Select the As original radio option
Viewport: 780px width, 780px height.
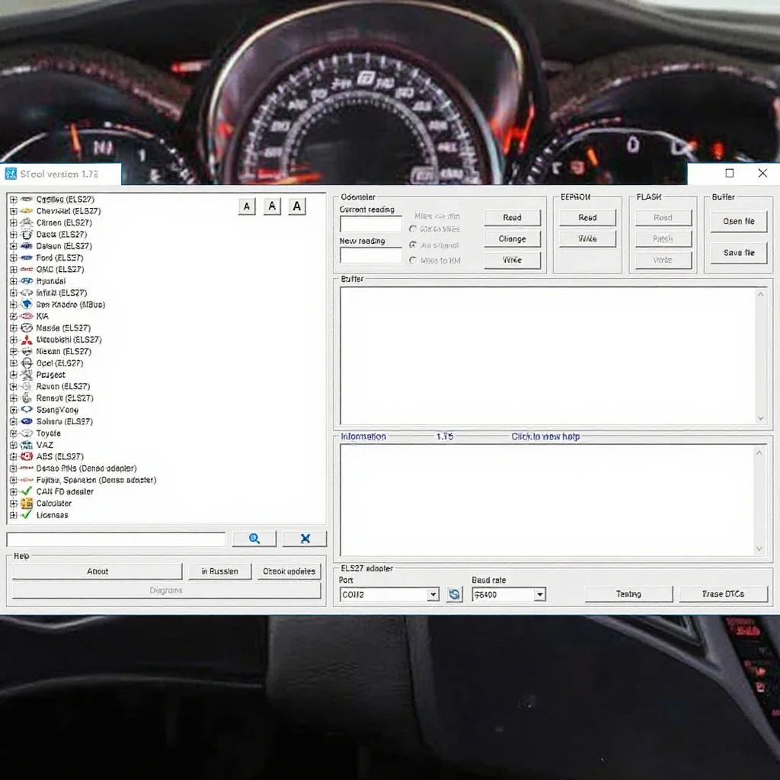coord(412,245)
